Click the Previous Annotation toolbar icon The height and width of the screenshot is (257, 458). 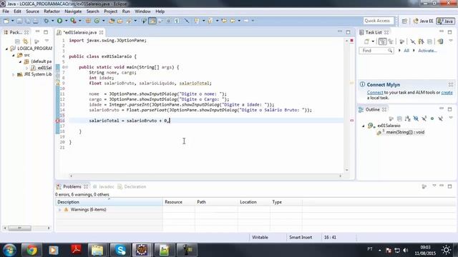(210, 21)
